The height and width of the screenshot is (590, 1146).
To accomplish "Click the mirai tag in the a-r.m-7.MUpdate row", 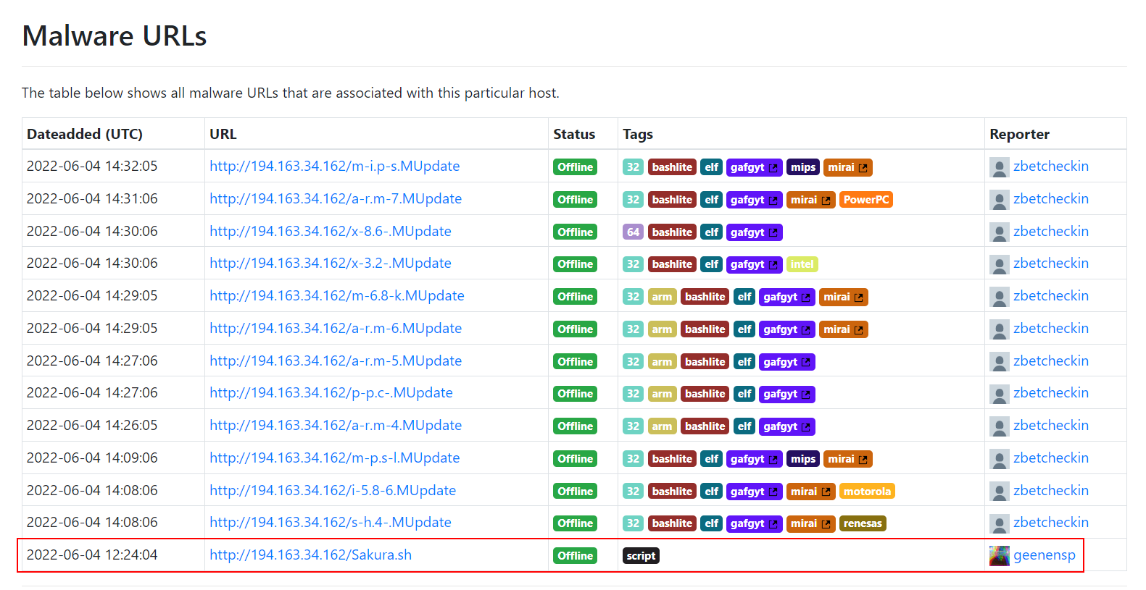I will point(810,200).
